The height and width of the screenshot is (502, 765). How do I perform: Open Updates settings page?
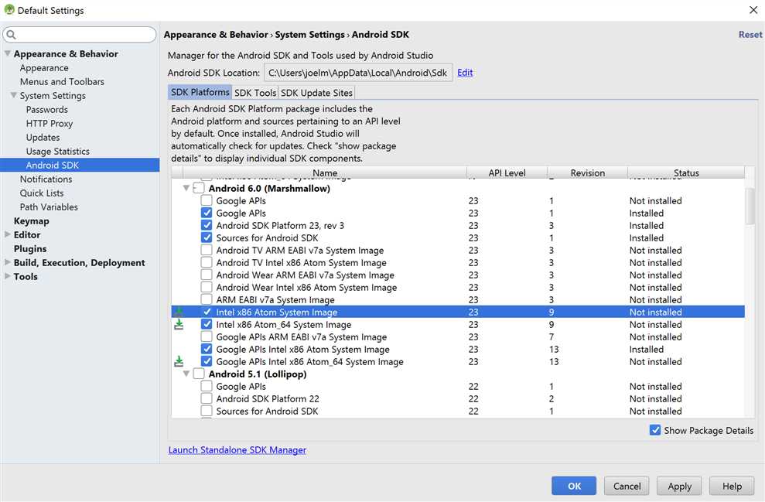(43, 137)
